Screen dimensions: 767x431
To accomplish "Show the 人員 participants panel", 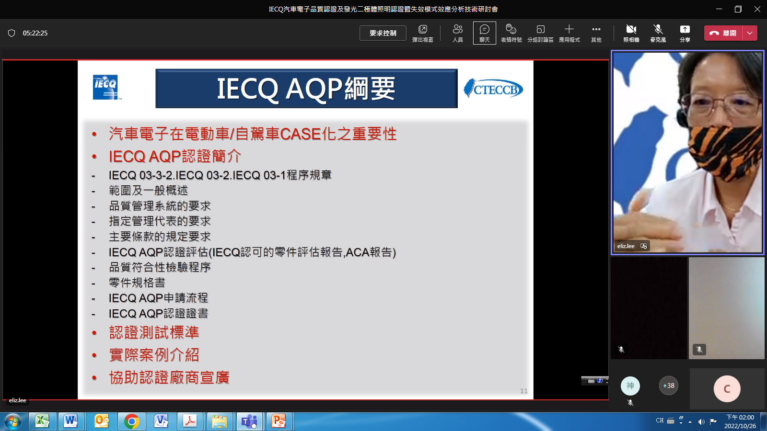I will point(458,33).
